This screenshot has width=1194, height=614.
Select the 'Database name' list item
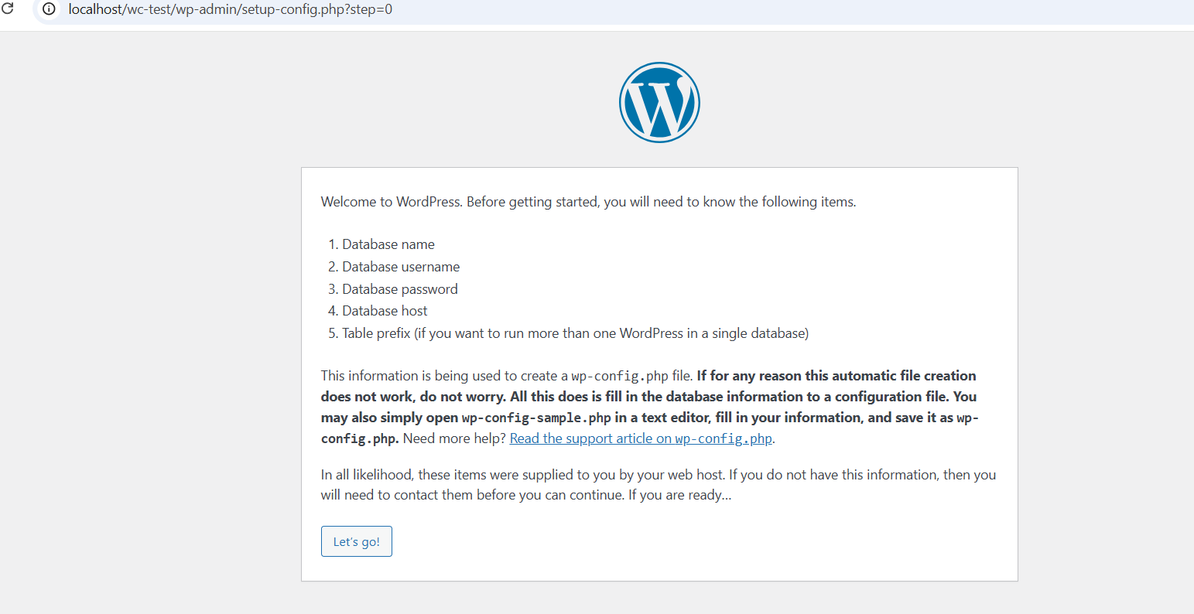[388, 244]
